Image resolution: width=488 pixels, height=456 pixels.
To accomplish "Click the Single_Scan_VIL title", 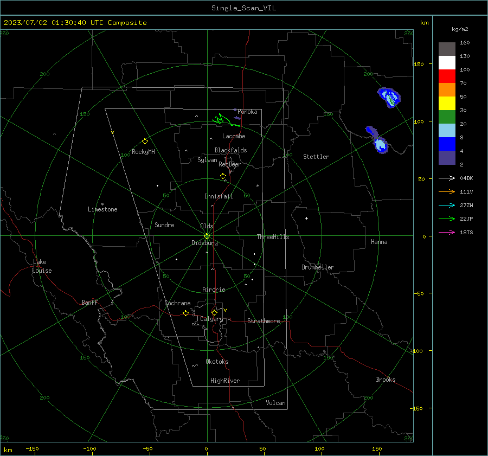I will tap(243, 8).
